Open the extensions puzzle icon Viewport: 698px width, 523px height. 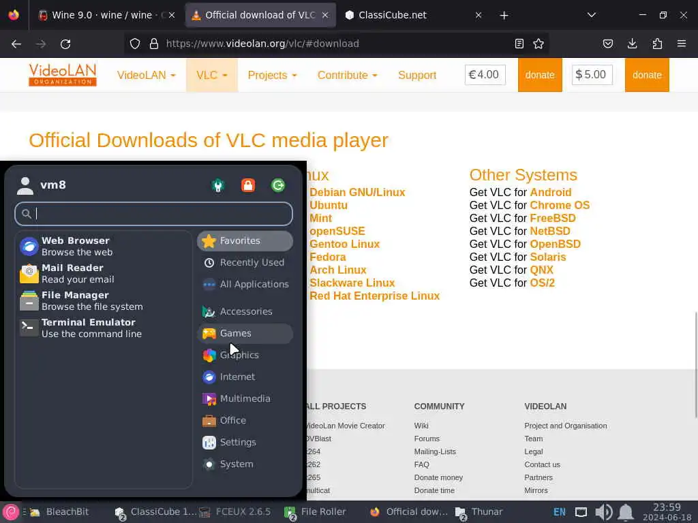click(x=657, y=44)
